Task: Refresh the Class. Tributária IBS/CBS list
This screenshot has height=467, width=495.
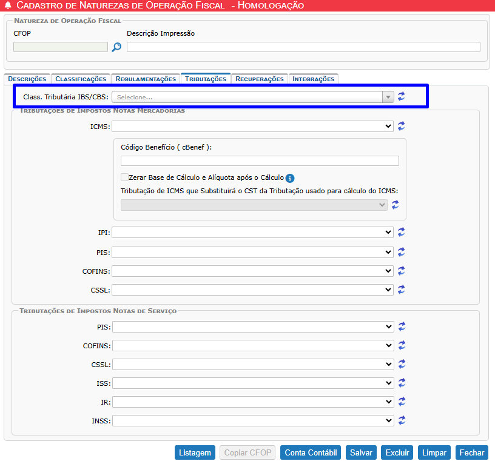Action: point(402,96)
